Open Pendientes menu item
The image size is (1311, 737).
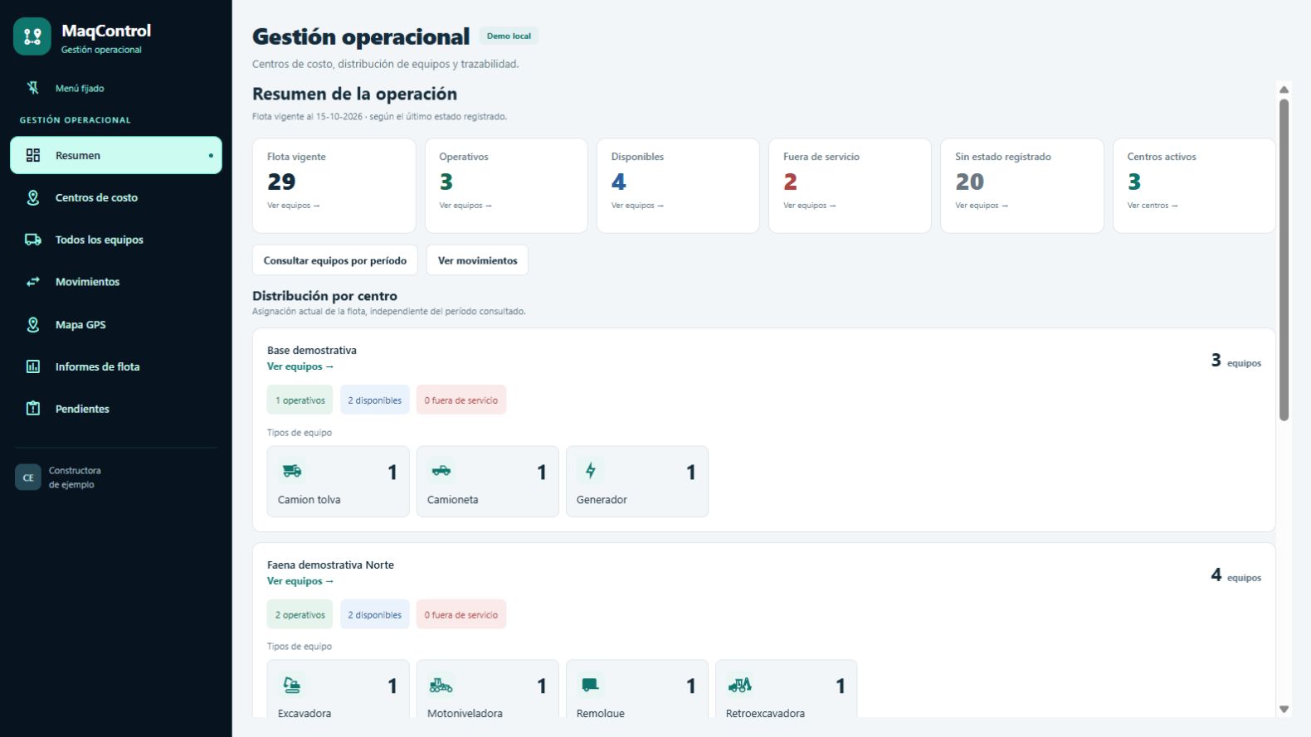click(x=116, y=409)
